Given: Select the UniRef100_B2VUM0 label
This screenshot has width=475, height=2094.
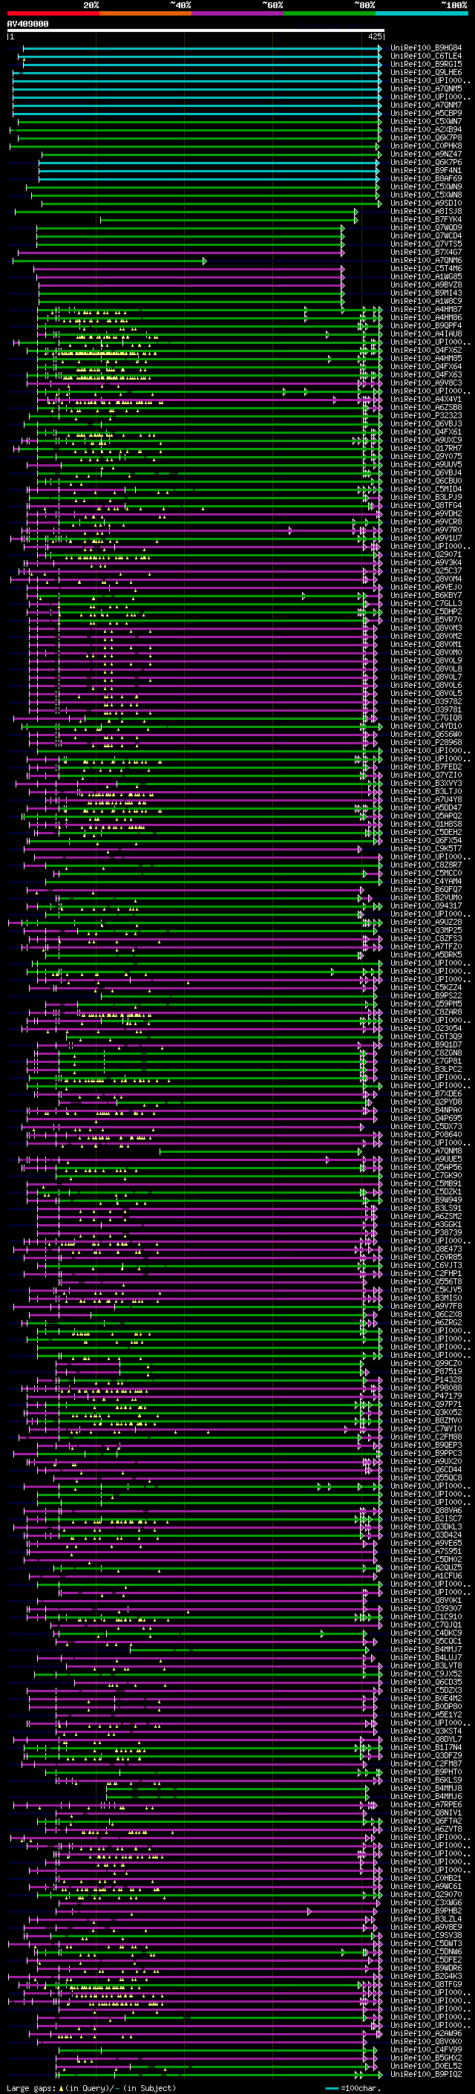Looking at the screenshot, I should pyautogui.click(x=425, y=897).
